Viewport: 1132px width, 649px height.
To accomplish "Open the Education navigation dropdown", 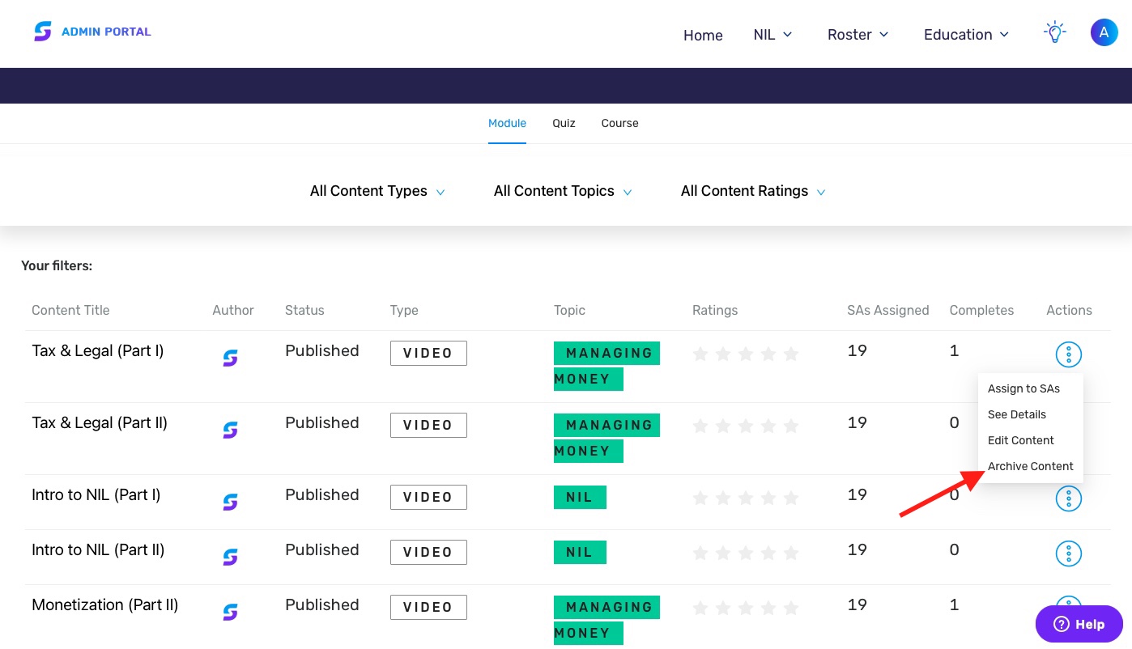I will pyautogui.click(x=966, y=35).
